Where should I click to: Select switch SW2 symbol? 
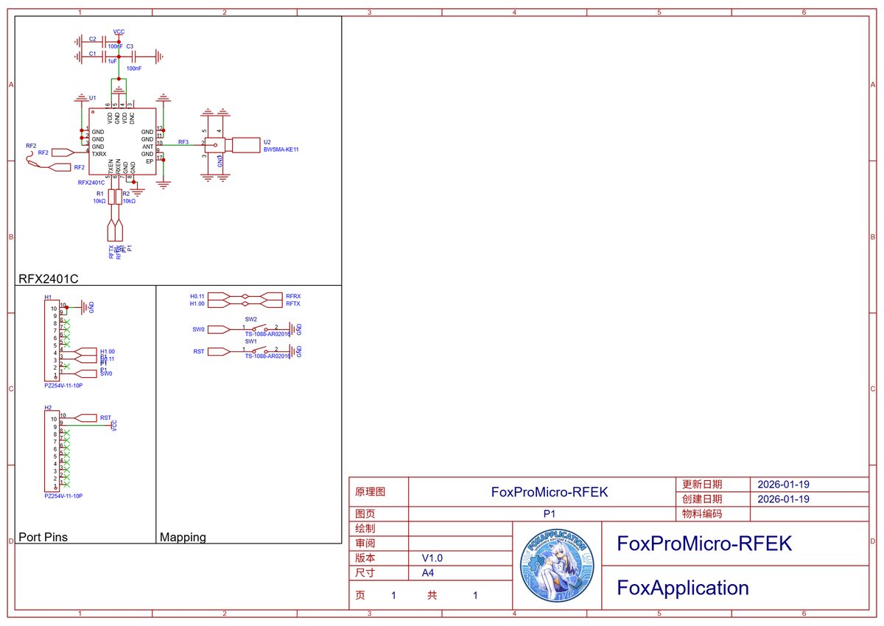(x=259, y=328)
